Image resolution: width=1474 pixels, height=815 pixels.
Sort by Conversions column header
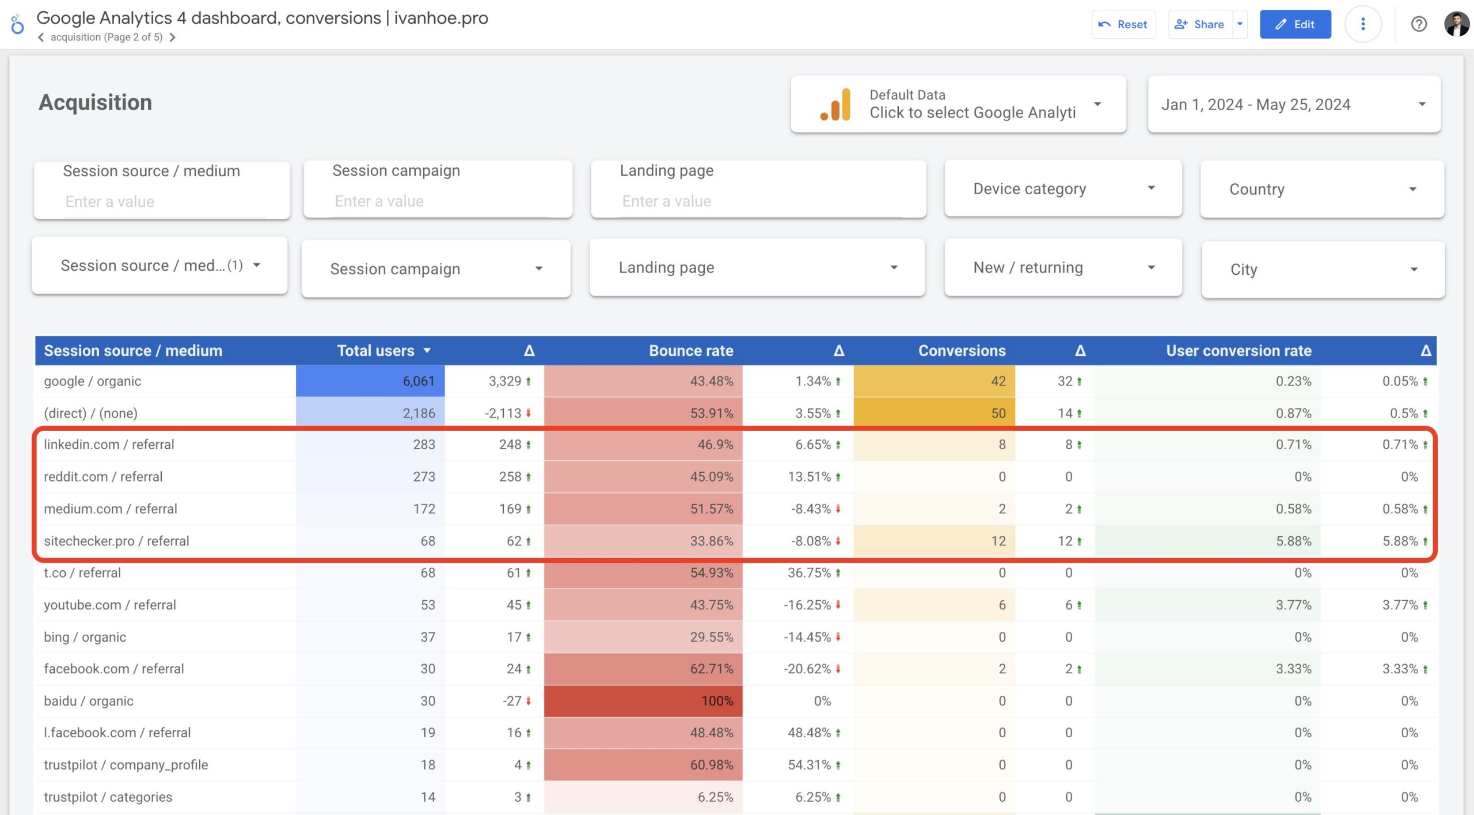962,351
